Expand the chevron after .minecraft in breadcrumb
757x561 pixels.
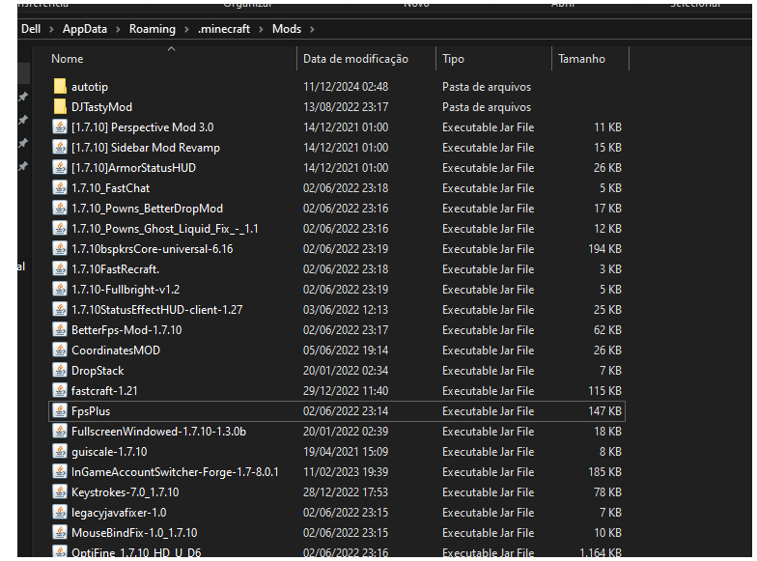[261, 29]
